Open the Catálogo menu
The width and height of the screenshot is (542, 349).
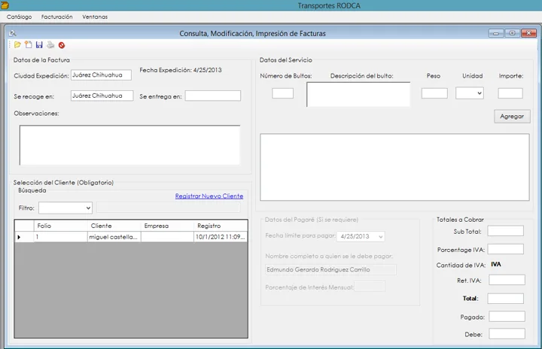click(19, 17)
